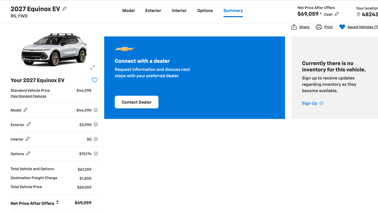
Task: Open Saved Vehicles (1) link
Action: click(363, 27)
